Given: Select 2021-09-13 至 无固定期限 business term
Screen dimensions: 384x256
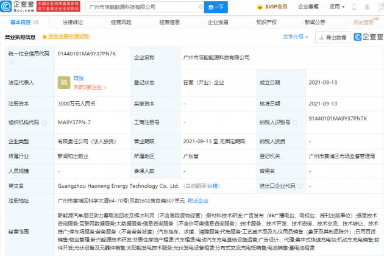Looking at the screenshot, I should (214, 141).
